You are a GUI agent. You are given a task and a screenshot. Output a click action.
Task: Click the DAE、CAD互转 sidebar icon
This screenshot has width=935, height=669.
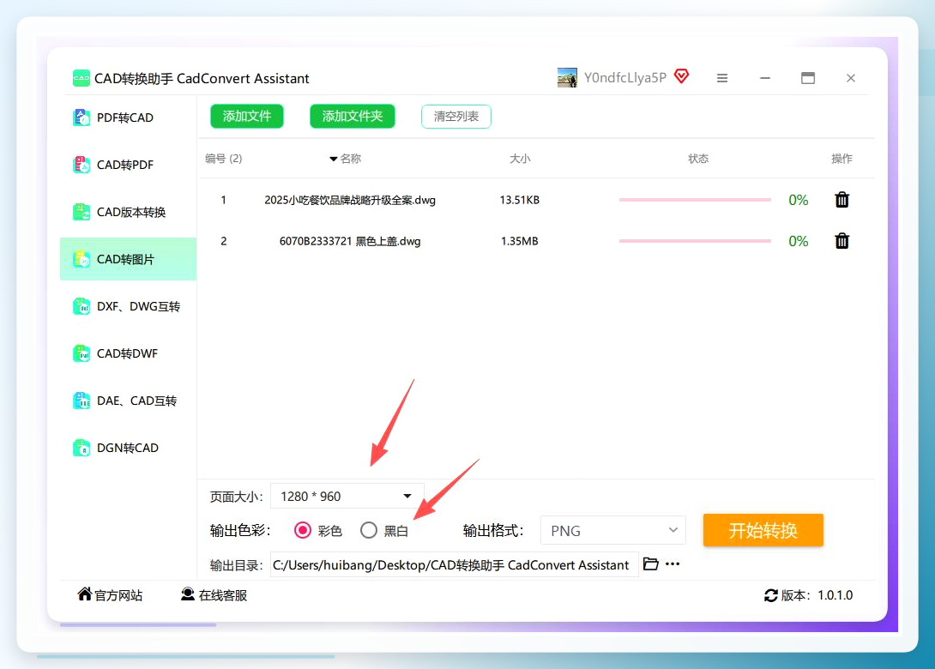click(x=81, y=401)
